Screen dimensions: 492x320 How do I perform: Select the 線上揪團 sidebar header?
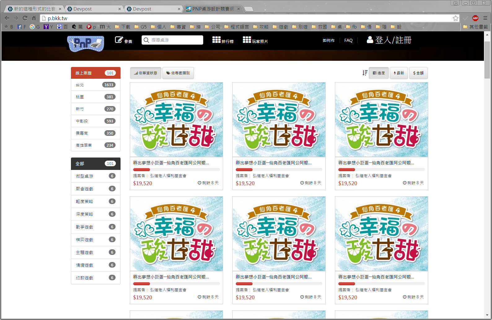point(96,73)
